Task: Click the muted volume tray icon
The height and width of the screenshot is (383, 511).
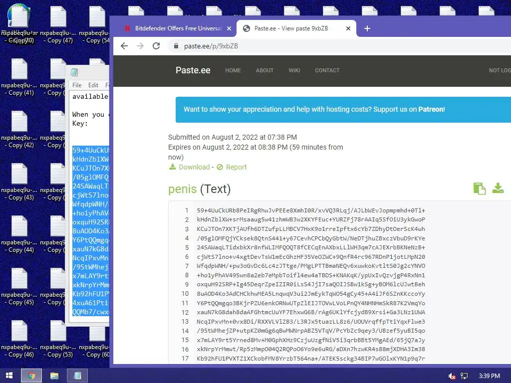Action: (452, 376)
